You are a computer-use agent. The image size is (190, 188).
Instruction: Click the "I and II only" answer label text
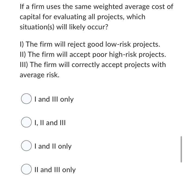click(x=53, y=146)
